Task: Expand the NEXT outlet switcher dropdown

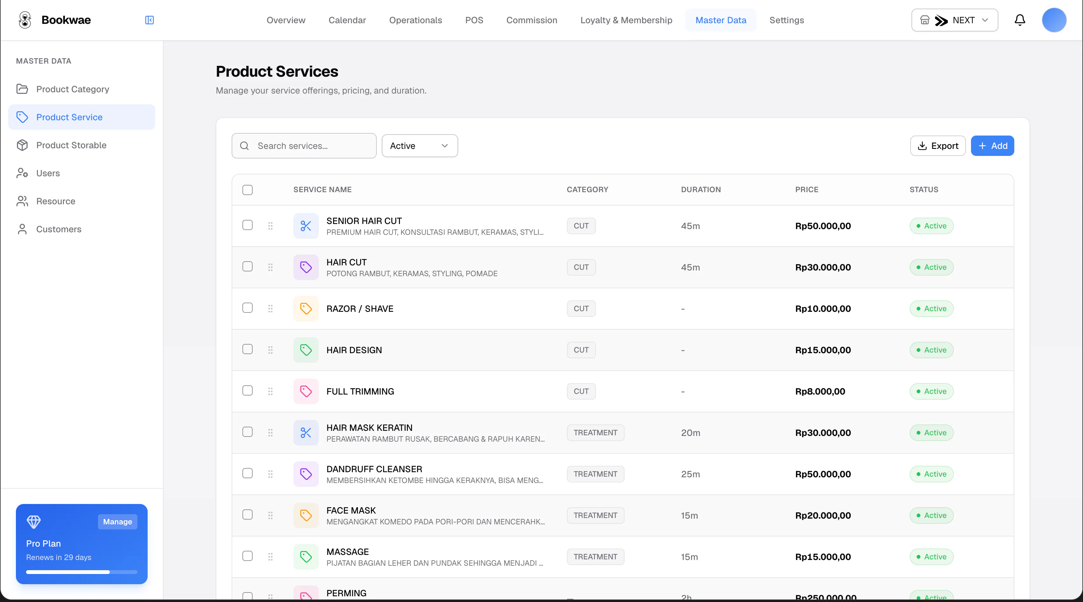Action: [954, 20]
